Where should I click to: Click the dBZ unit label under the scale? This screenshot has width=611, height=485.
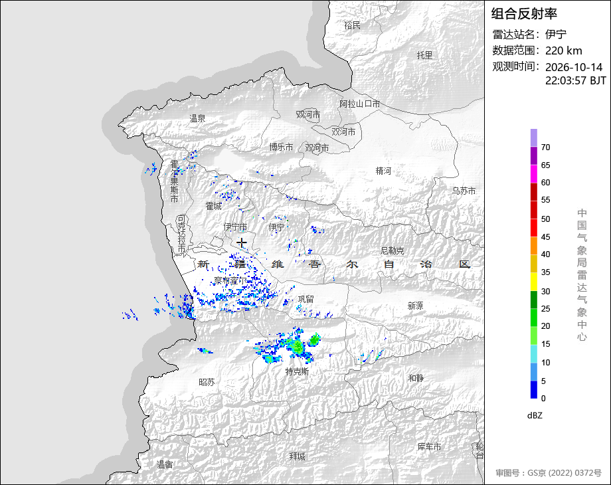point(535,416)
